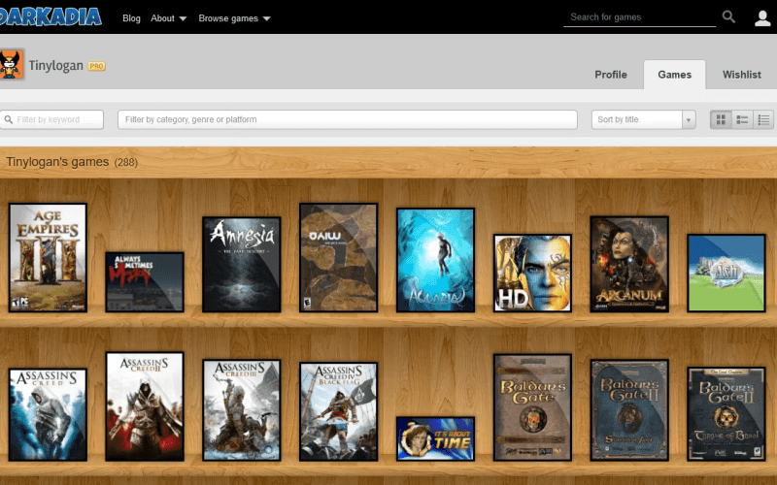This screenshot has height=485, width=777.
Task: Expand the Browse games menu
Action: [234, 18]
